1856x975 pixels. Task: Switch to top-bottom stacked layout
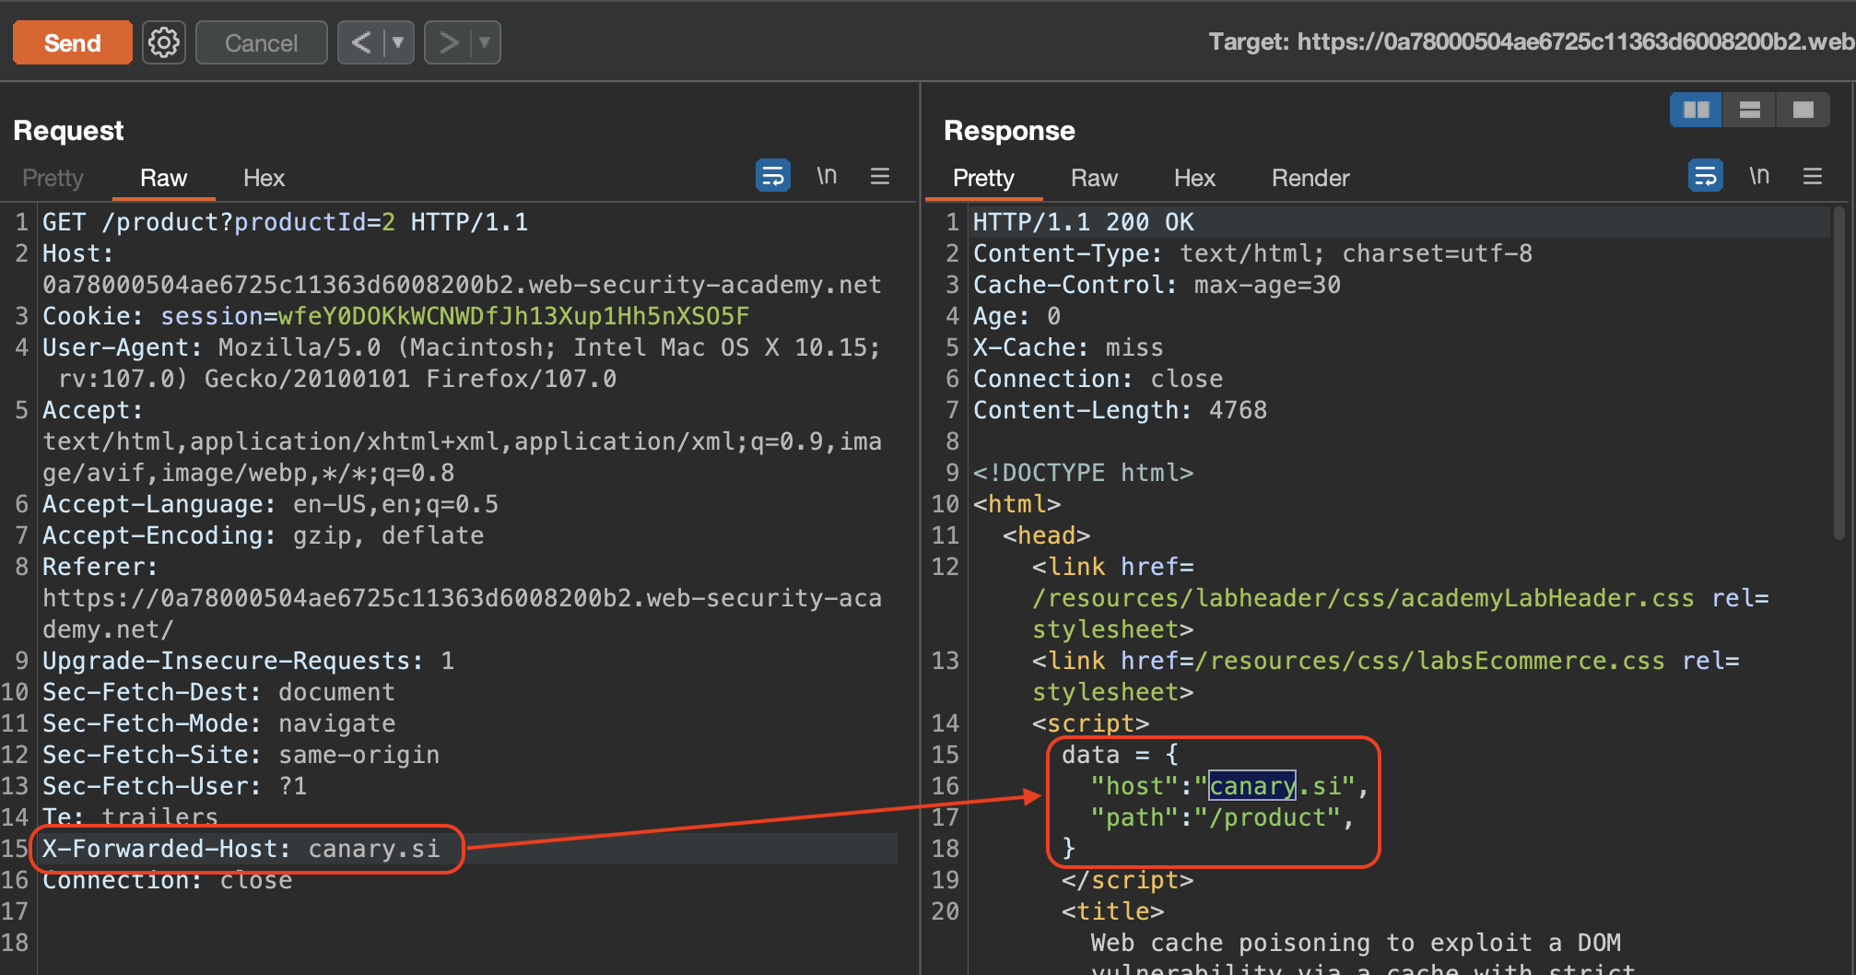pos(1749,111)
